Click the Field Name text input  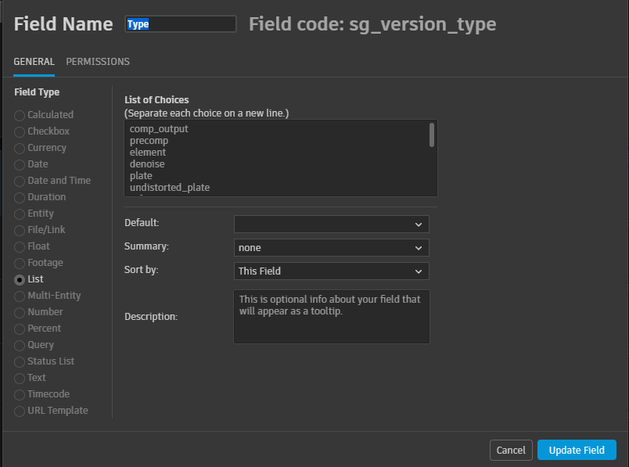coord(181,24)
